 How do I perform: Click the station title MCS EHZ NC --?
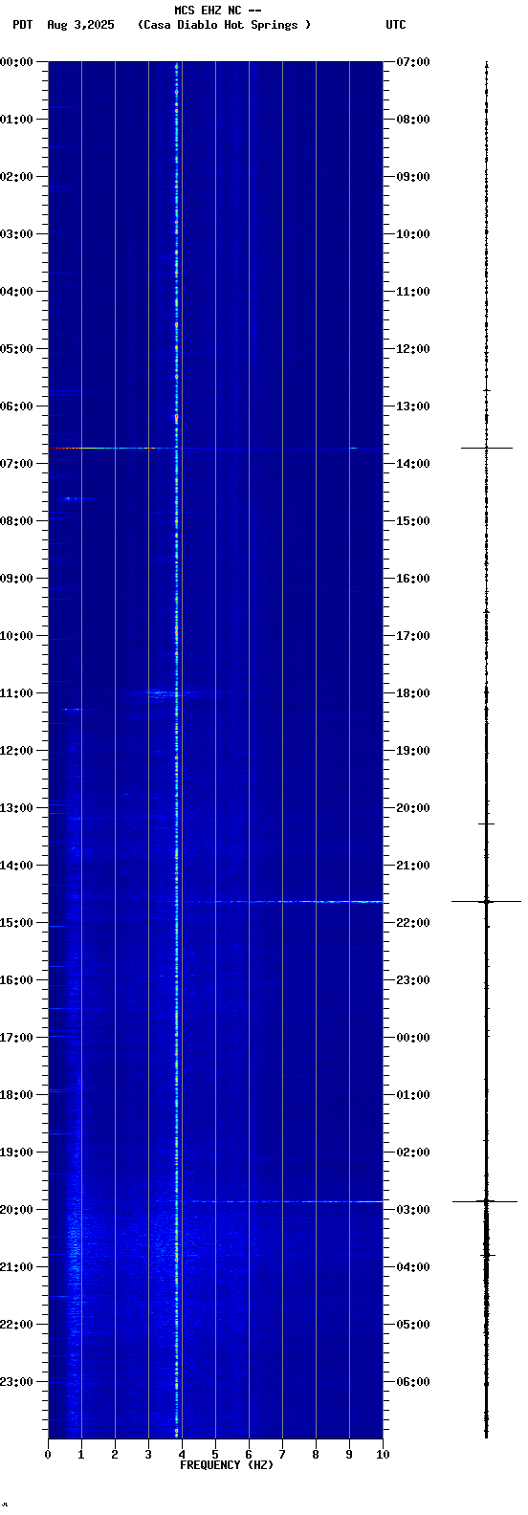pos(217,11)
